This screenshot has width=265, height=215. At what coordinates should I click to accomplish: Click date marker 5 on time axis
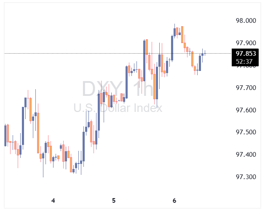point(114,201)
